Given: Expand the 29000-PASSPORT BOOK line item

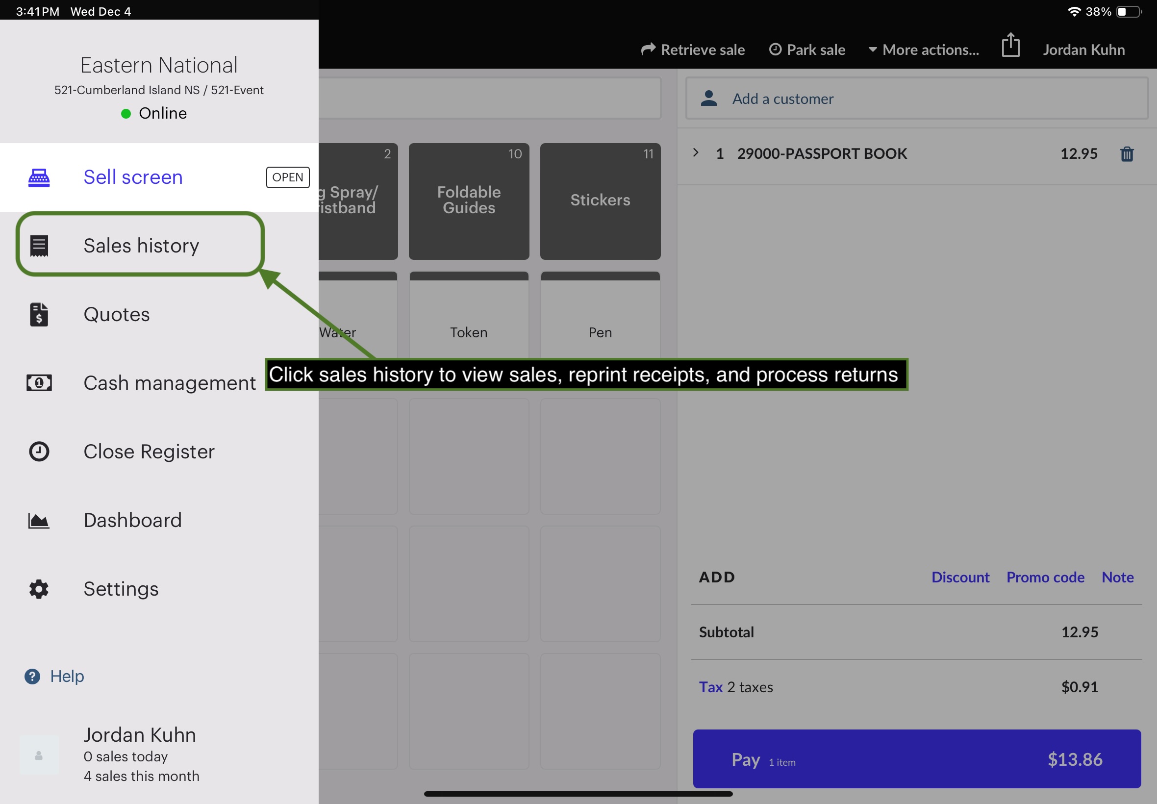Looking at the screenshot, I should pyautogui.click(x=696, y=152).
